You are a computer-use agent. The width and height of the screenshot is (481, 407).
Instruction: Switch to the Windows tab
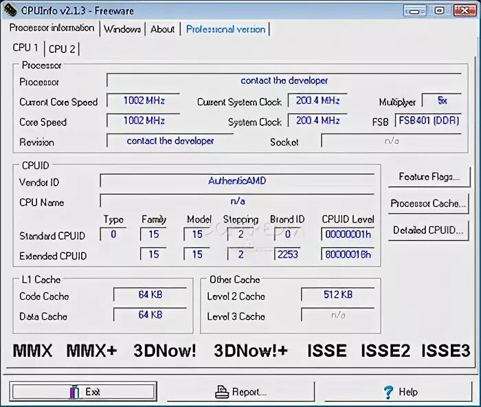[x=122, y=29]
